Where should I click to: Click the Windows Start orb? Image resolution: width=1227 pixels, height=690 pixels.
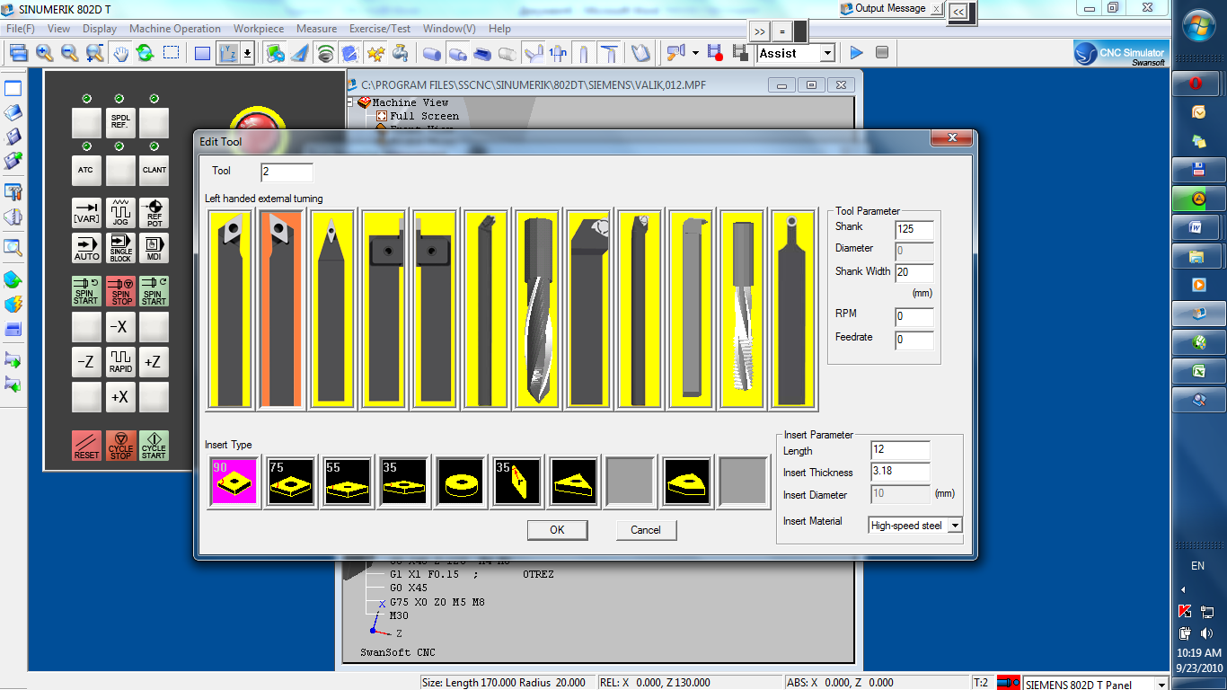[1199, 25]
